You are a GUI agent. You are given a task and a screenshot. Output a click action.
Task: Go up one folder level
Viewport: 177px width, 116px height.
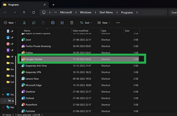(x=24, y=12)
